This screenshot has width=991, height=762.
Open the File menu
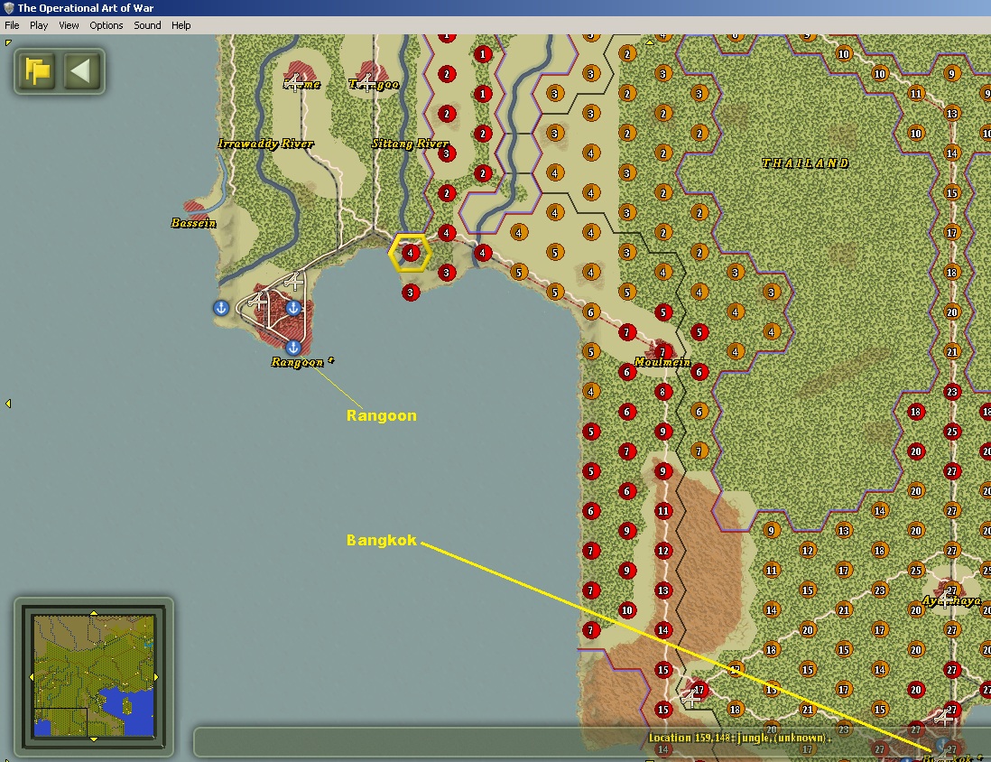pyautogui.click(x=12, y=25)
